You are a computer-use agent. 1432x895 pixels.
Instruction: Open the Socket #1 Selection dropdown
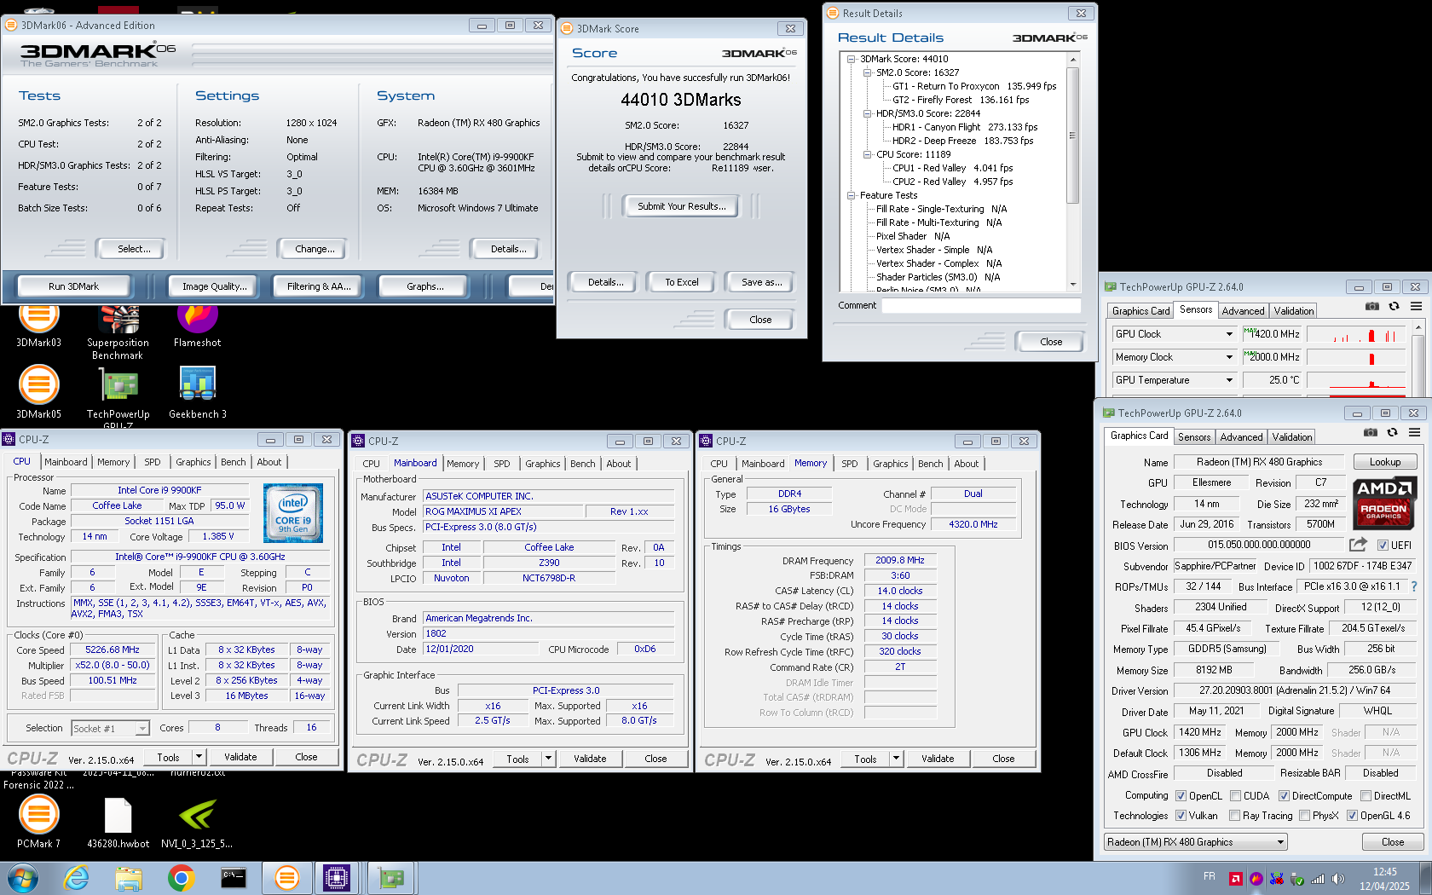[110, 729]
